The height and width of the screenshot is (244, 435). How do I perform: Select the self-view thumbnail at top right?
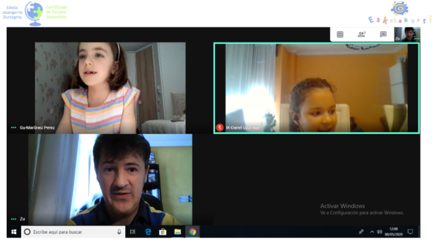pyautogui.click(x=408, y=34)
